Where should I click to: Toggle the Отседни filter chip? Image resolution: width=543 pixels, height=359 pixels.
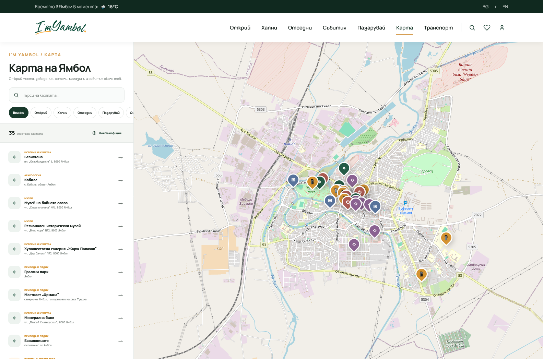[x=85, y=113]
